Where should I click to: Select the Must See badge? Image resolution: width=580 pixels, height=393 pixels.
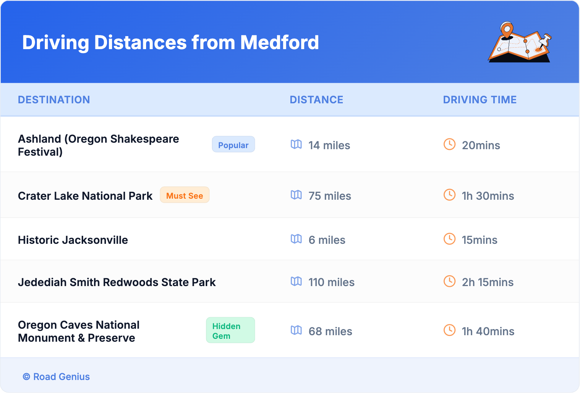pos(184,195)
